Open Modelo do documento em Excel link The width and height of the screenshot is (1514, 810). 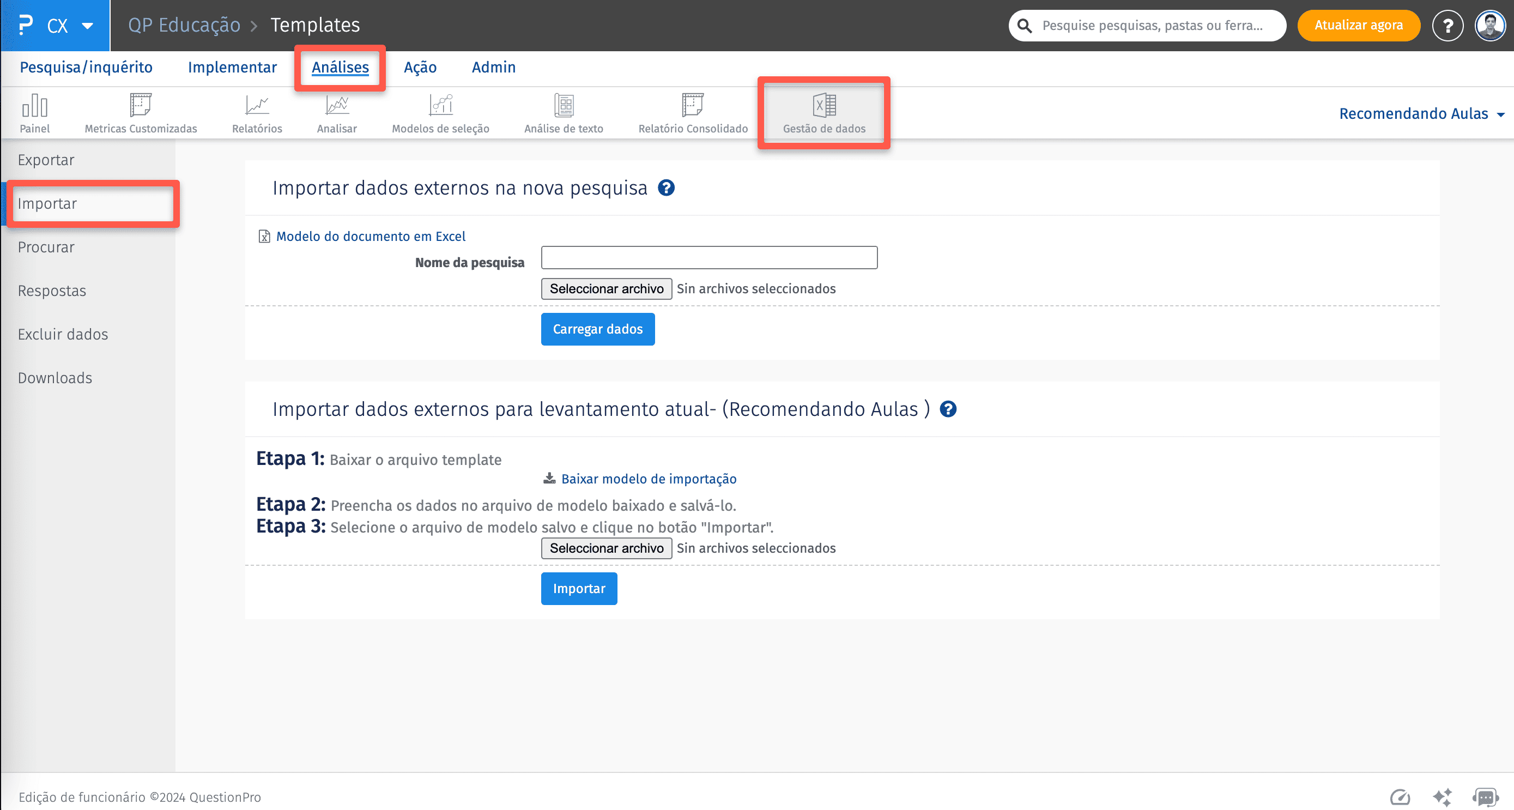(x=370, y=237)
